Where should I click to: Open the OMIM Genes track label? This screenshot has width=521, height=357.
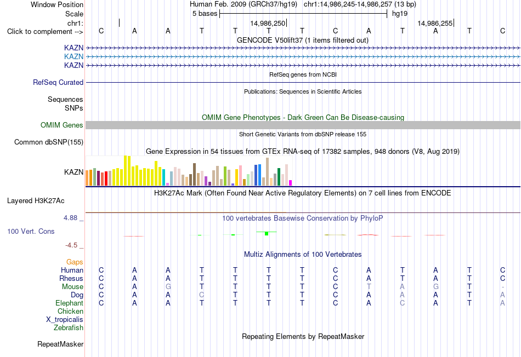click(62, 125)
